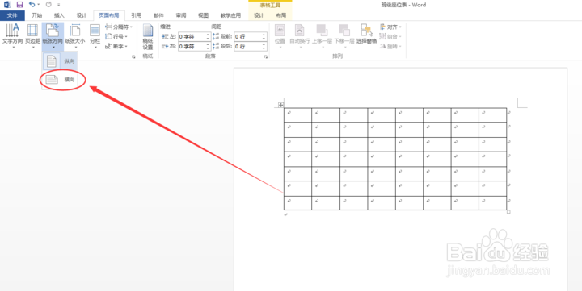Screen dimensions: 582x291
Task: Open the 教学应用 tab
Action: 230,15
